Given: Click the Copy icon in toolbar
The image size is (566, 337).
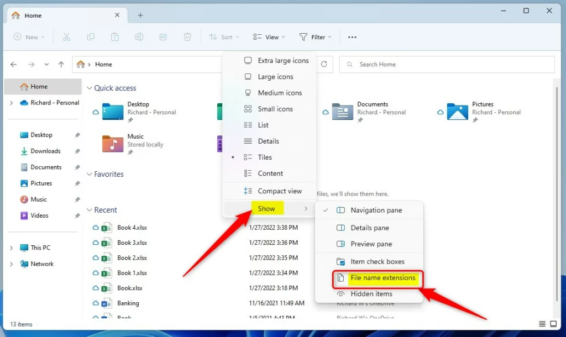Looking at the screenshot, I should click(91, 37).
